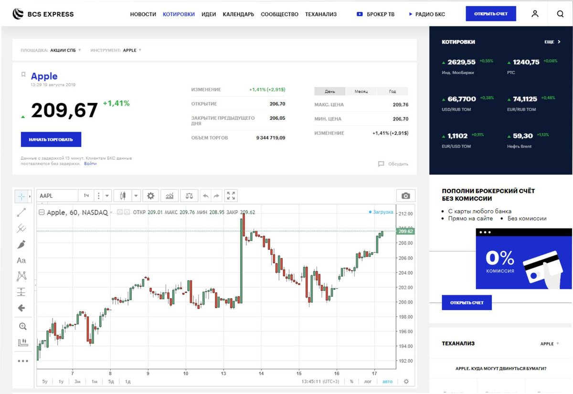
Task: Click the Обсудить comment icon
Action: click(381, 164)
